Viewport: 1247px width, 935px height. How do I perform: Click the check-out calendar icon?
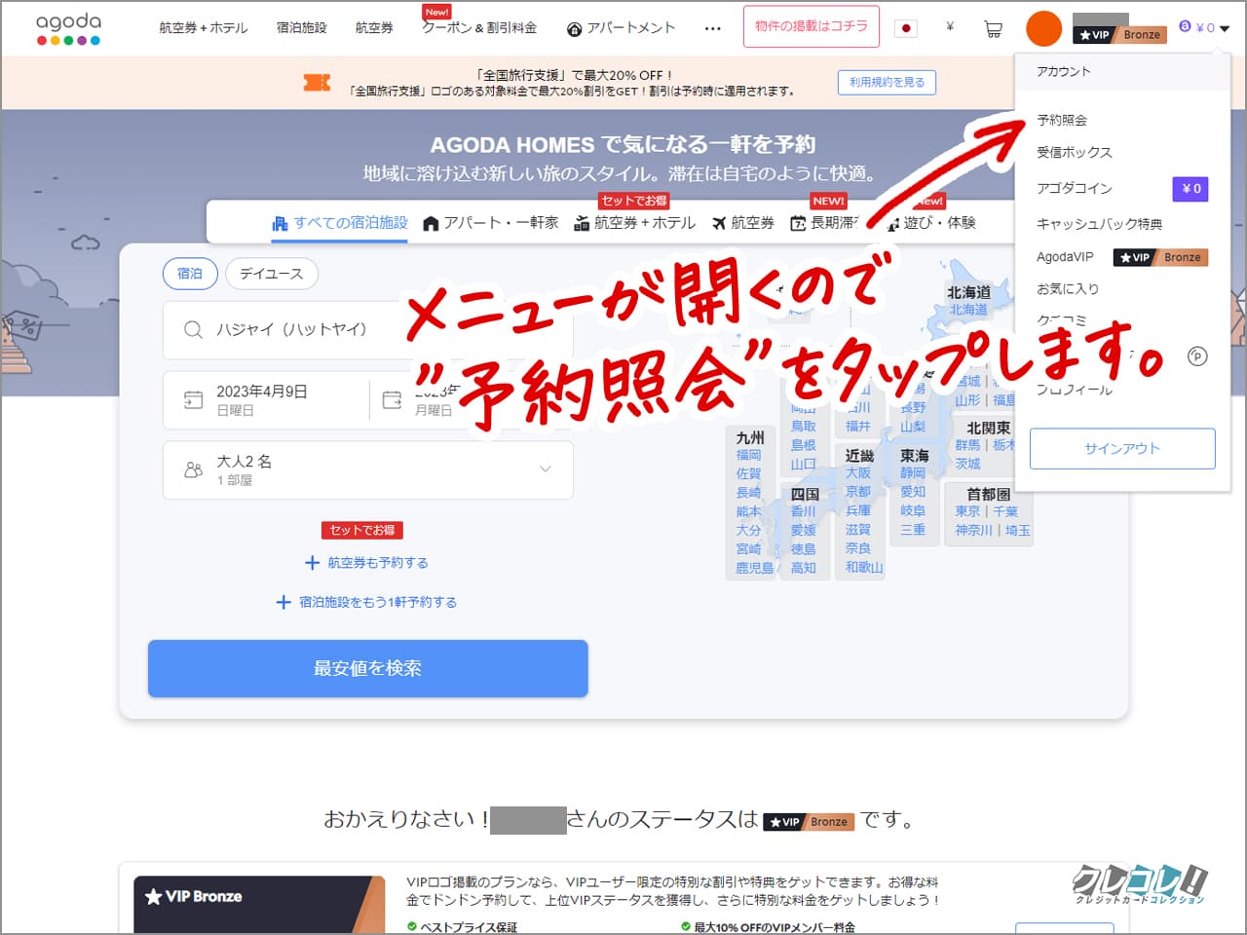pyautogui.click(x=392, y=399)
